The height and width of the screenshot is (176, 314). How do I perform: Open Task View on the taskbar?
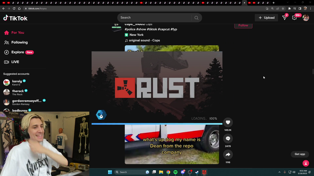click(x=154, y=172)
